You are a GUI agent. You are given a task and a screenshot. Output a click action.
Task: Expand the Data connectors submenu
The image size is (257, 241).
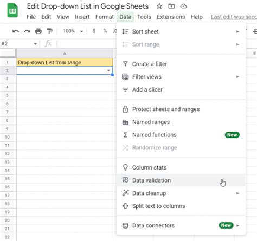coord(237,225)
